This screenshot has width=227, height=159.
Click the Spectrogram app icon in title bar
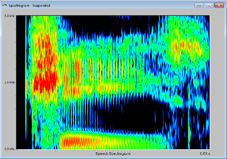pos(5,6)
